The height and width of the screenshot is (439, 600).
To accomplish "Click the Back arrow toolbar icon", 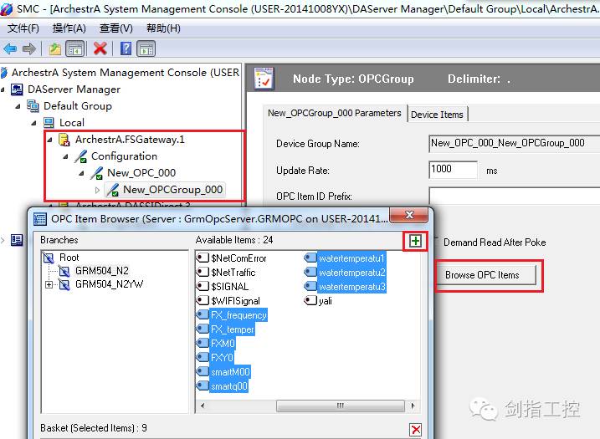I will click(10, 49).
